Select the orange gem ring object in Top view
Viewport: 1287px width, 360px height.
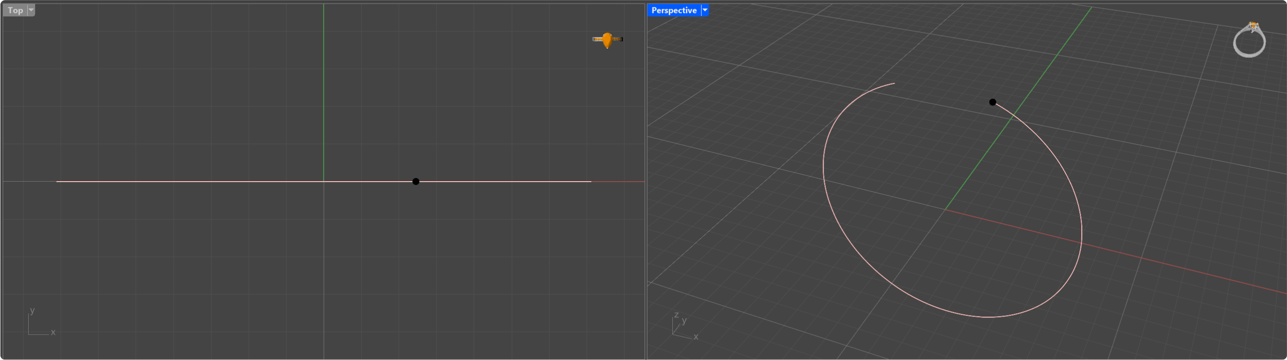pos(608,40)
